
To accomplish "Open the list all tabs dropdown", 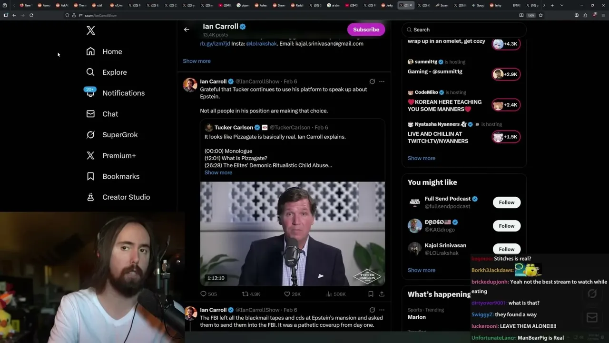I will point(561,5).
